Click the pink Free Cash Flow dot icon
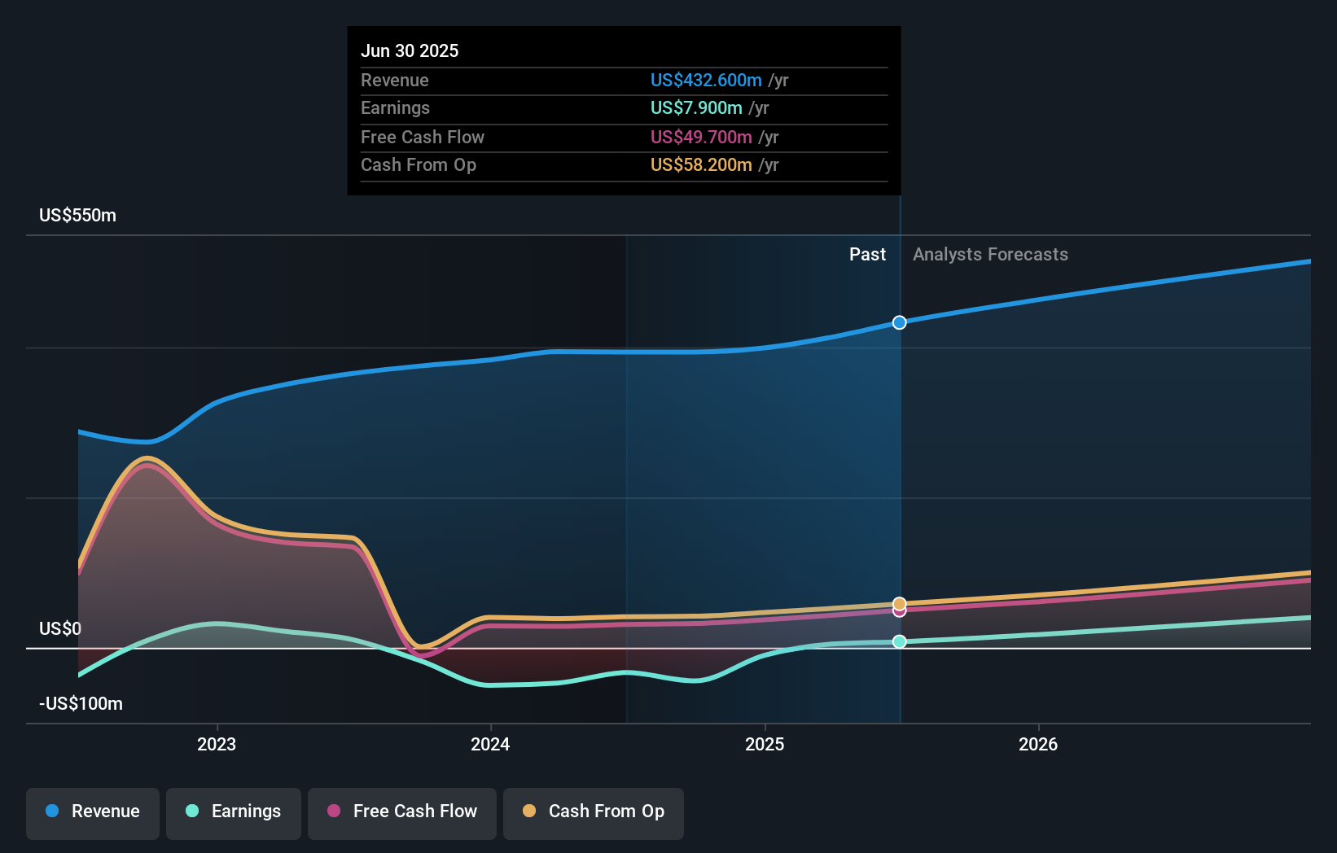The width and height of the screenshot is (1337, 853). [x=334, y=811]
